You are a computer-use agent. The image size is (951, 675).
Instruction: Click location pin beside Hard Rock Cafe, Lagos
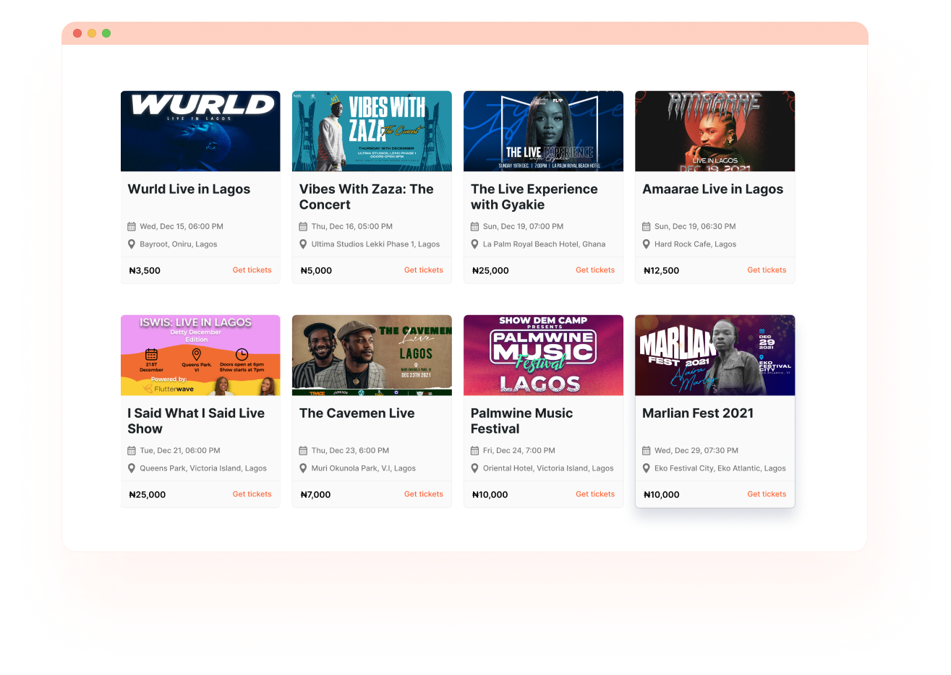(646, 244)
